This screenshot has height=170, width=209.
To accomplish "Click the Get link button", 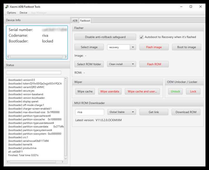I will [154, 112].
